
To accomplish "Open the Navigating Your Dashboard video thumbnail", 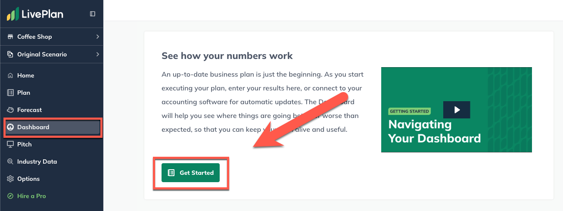I will [x=457, y=110].
